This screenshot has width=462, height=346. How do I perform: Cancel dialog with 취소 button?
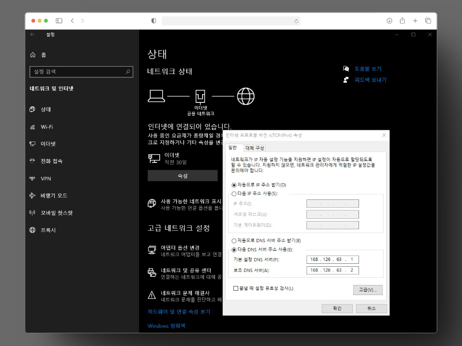coord(371,309)
